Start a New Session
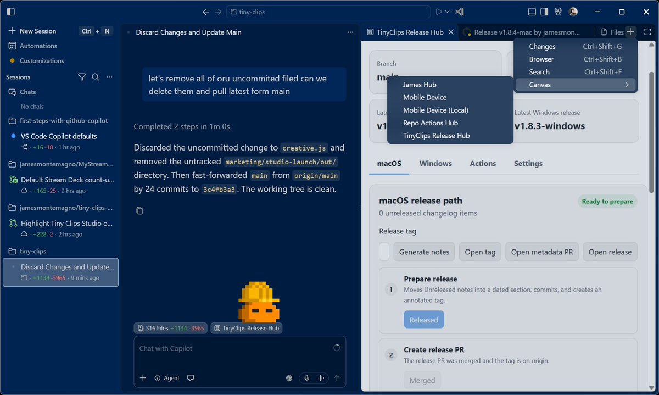The height and width of the screenshot is (395, 659). [x=37, y=31]
